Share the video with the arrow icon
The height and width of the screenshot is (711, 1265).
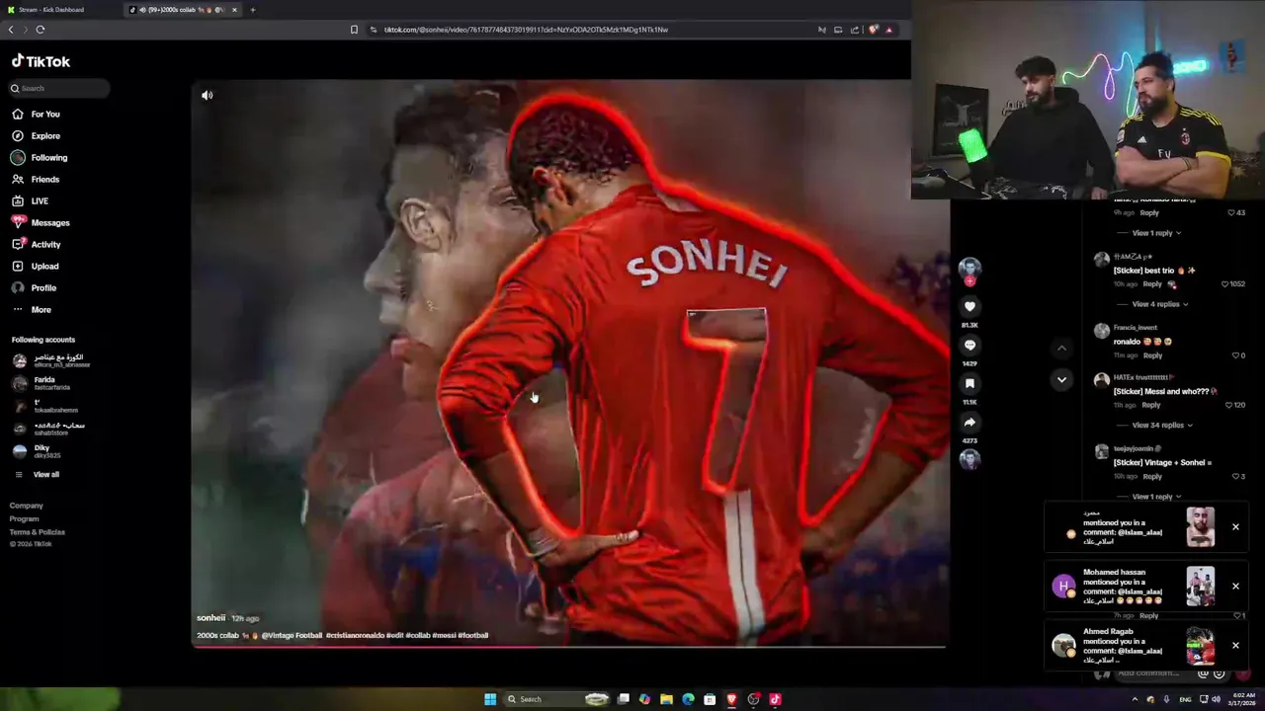[x=970, y=423]
